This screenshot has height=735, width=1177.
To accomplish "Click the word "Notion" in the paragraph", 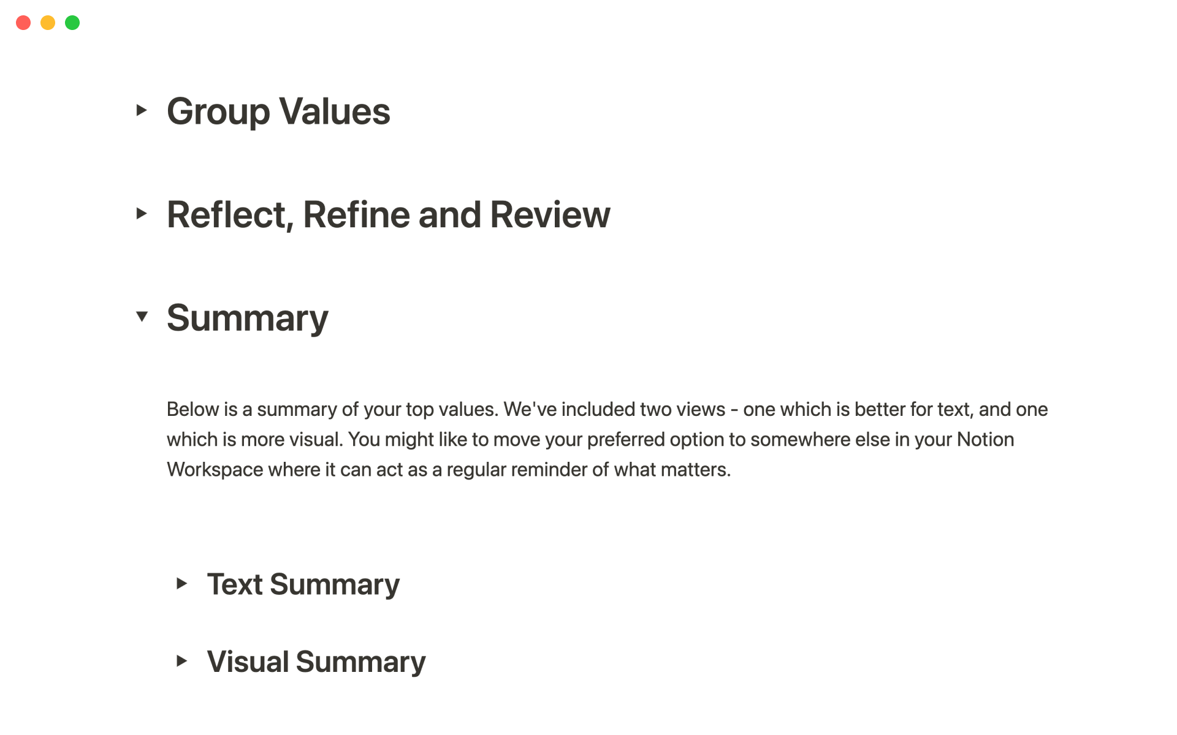I will click(985, 440).
